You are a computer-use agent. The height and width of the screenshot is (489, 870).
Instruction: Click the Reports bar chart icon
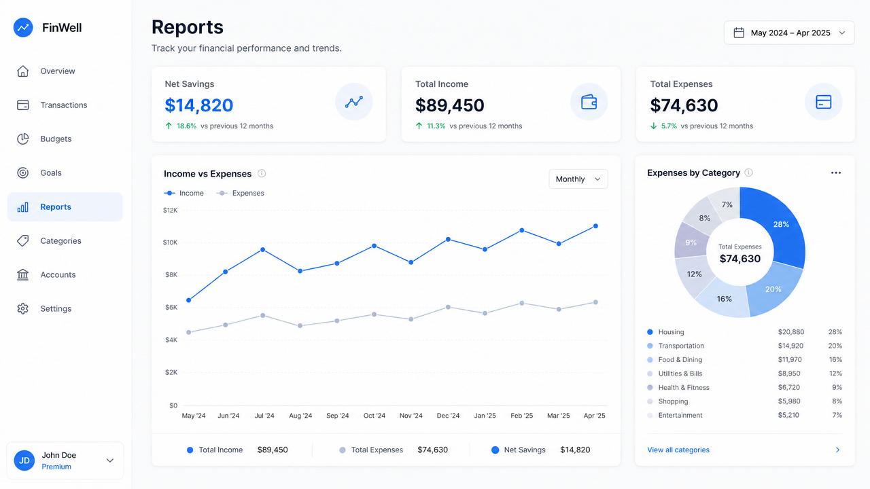coord(23,207)
